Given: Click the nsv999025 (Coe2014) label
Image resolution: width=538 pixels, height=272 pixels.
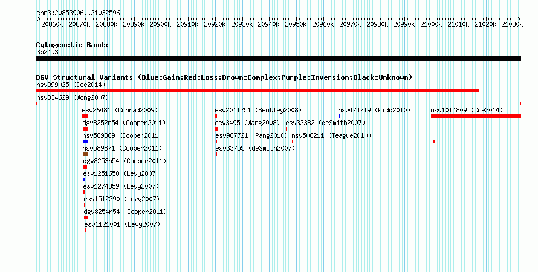Looking at the screenshot, I should click(71, 85).
